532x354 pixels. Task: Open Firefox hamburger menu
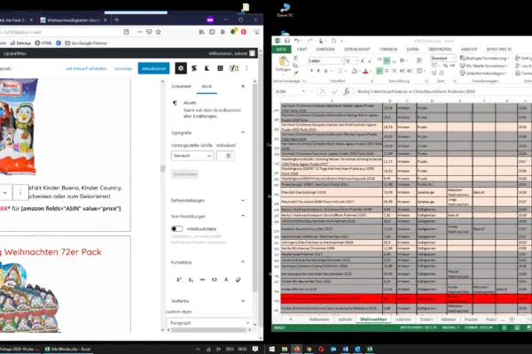(x=257, y=32)
